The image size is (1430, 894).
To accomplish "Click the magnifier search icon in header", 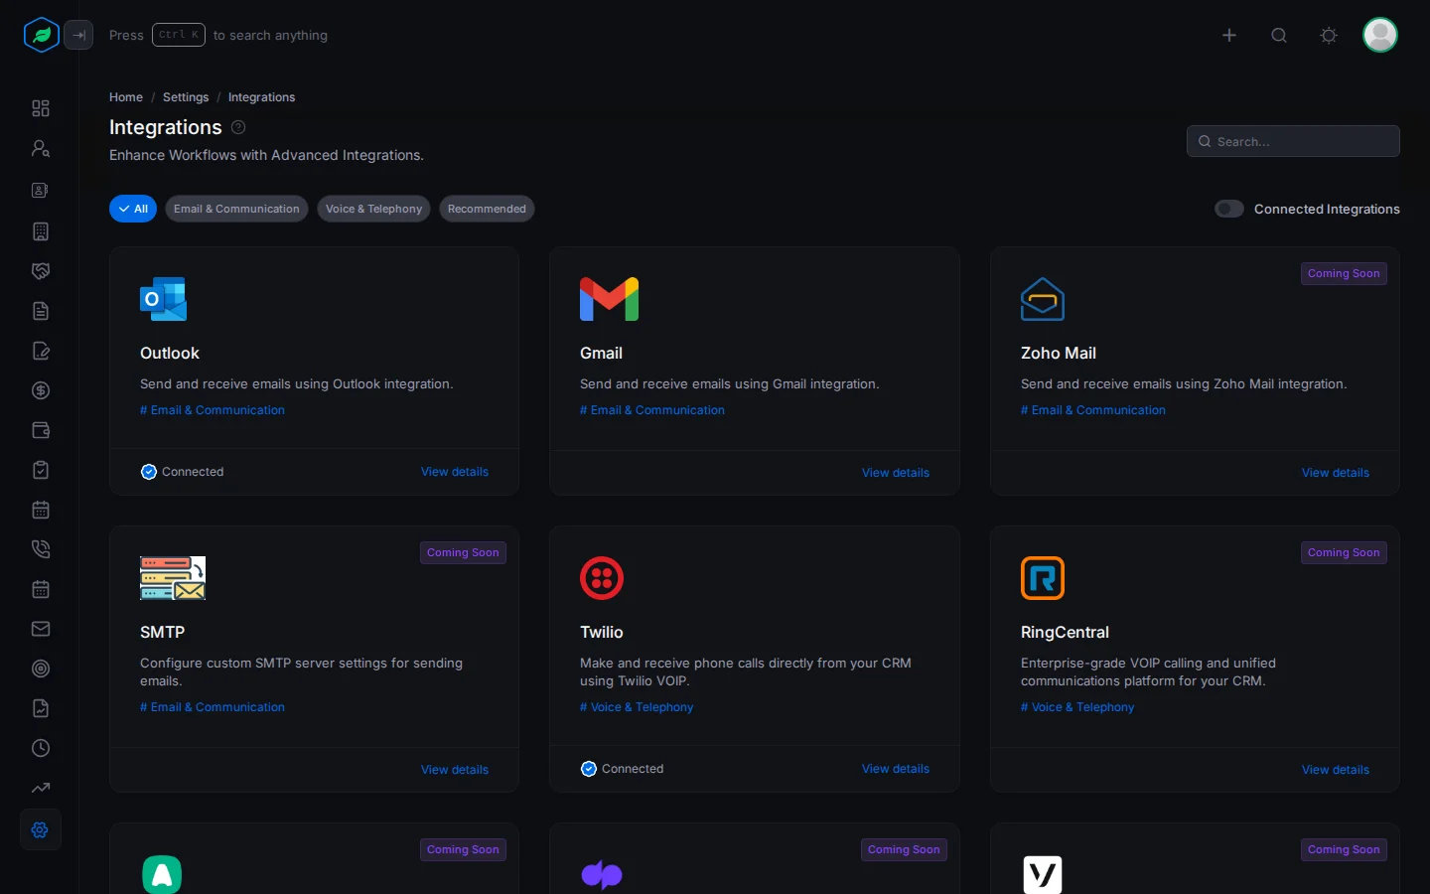I will pos(1279,35).
